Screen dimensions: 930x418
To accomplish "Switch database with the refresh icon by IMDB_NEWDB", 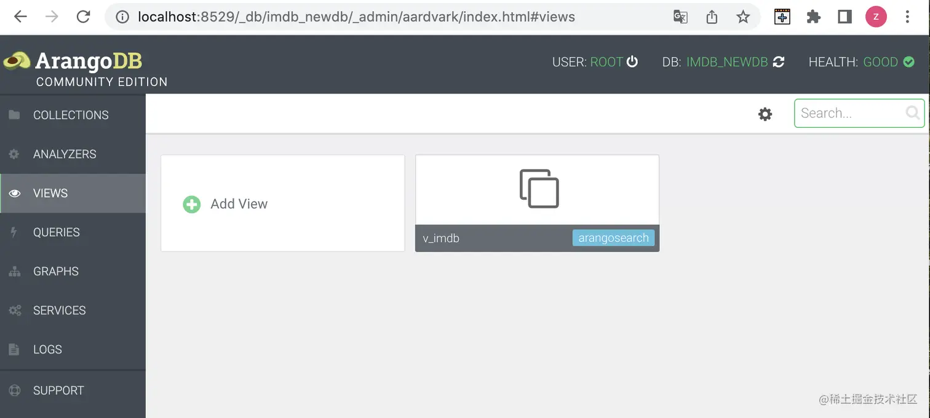I will [779, 62].
